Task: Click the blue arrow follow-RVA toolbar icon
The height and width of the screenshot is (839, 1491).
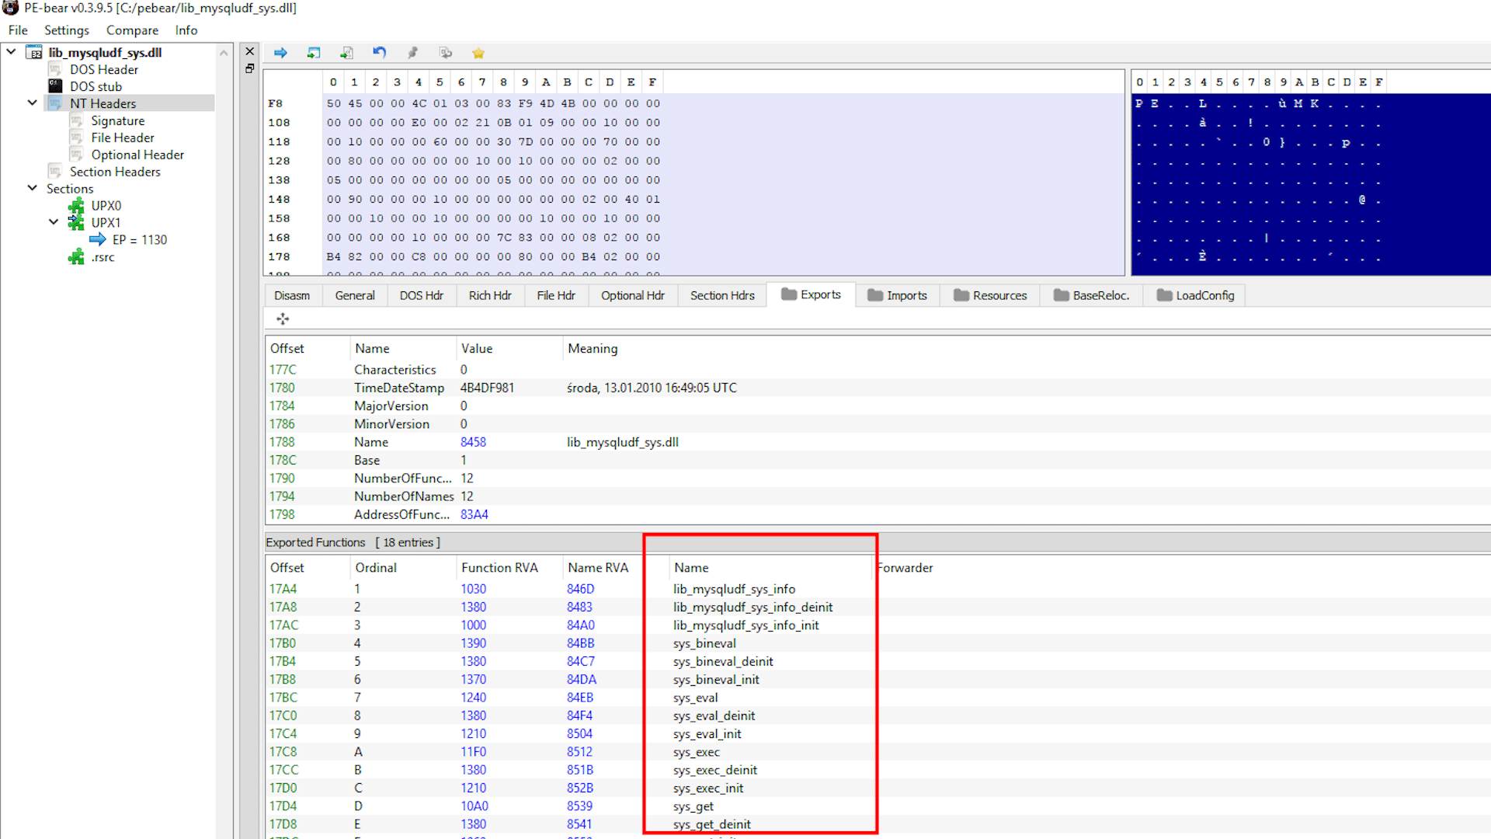Action: click(280, 53)
